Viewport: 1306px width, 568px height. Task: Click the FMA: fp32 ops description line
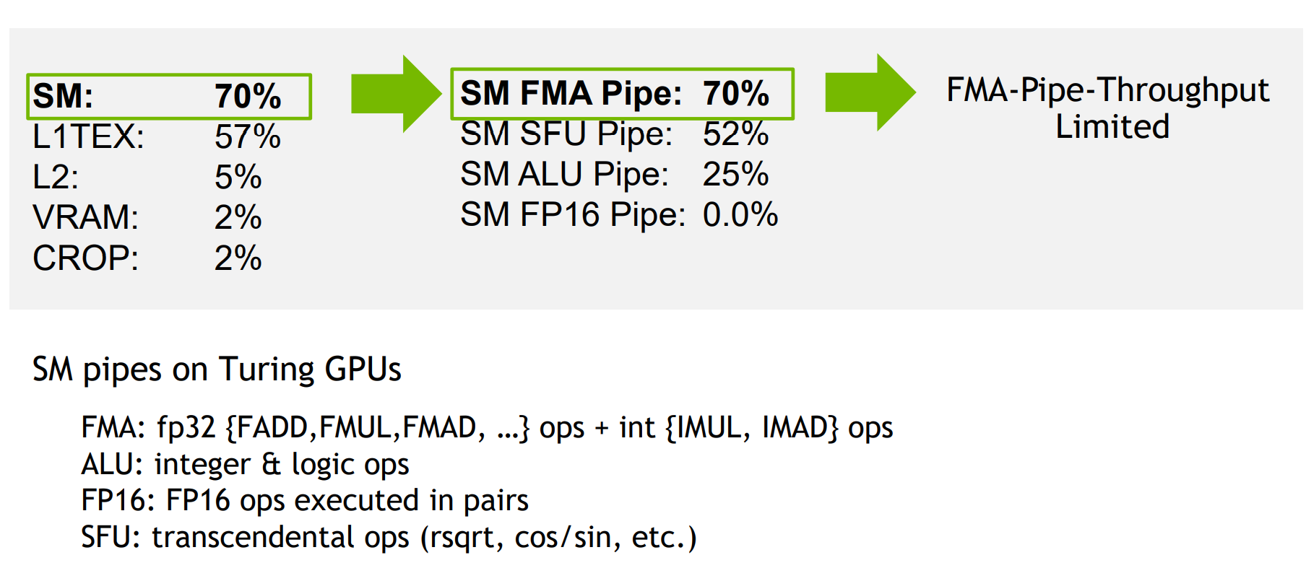tap(487, 428)
